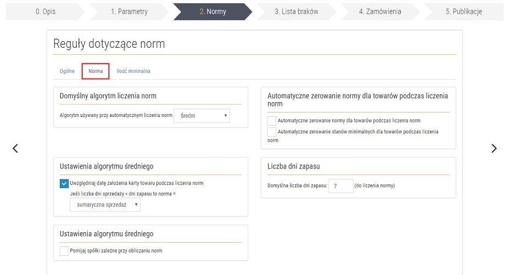The width and height of the screenshot is (509, 275).
Task: Switch to Ilość minimalna sub-tab
Action: click(133, 71)
